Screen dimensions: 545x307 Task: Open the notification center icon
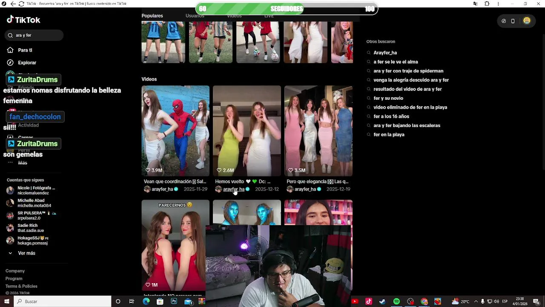coord(536,301)
